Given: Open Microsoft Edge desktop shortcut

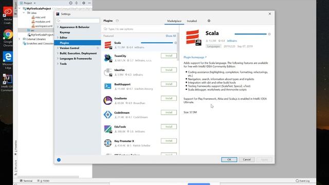Looking at the screenshot, I should tap(8, 61).
